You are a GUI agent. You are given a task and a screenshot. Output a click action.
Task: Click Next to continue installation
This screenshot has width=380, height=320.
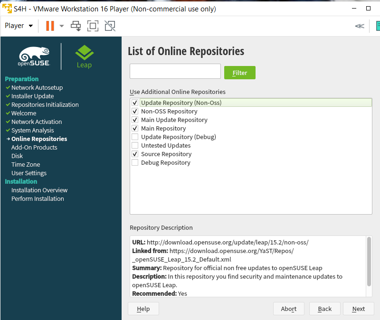tap(359, 309)
